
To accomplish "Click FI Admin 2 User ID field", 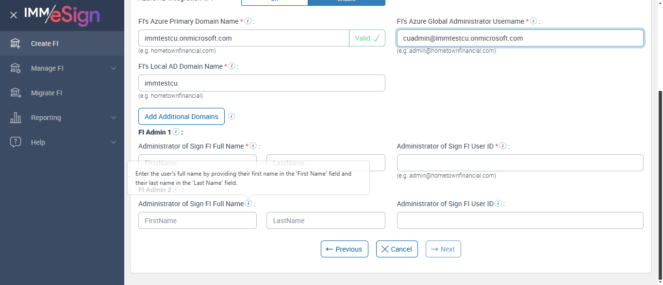I will click(x=520, y=221).
